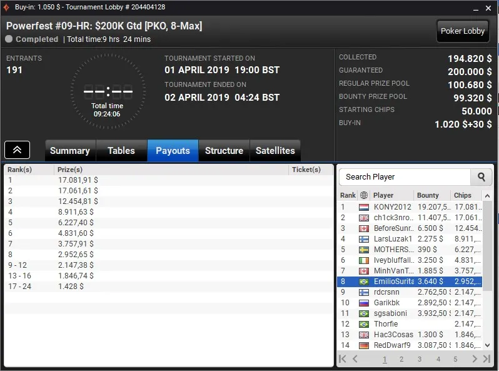Jump to last page of player list
499x371 pixels.
point(486,359)
